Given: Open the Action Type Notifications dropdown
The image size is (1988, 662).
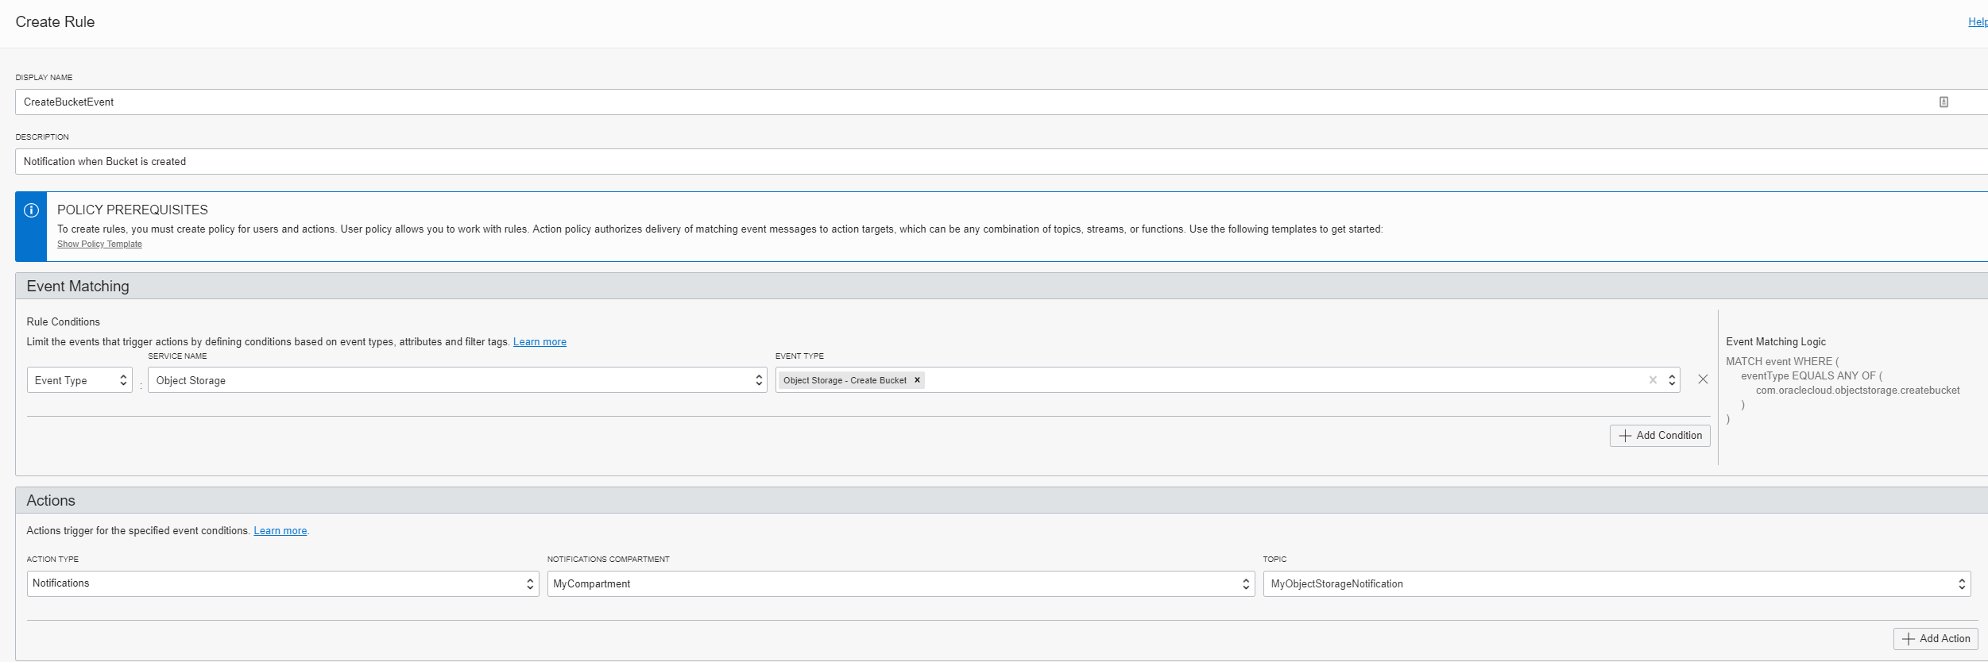Looking at the screenshot, I should (283, 583).
